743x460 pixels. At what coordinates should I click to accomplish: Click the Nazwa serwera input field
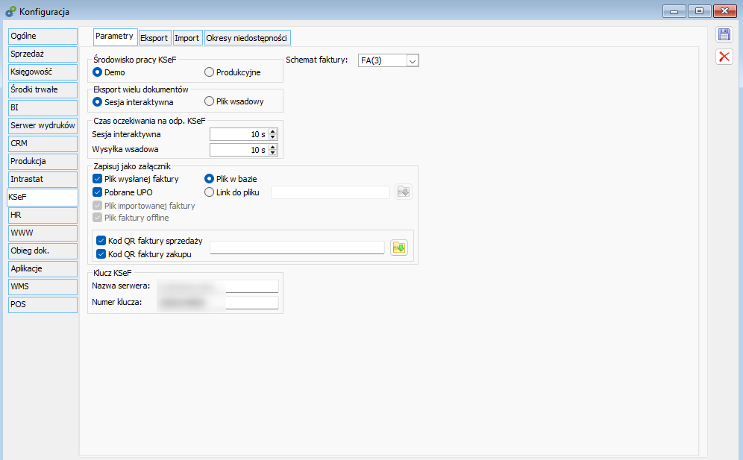pos(218,286)
